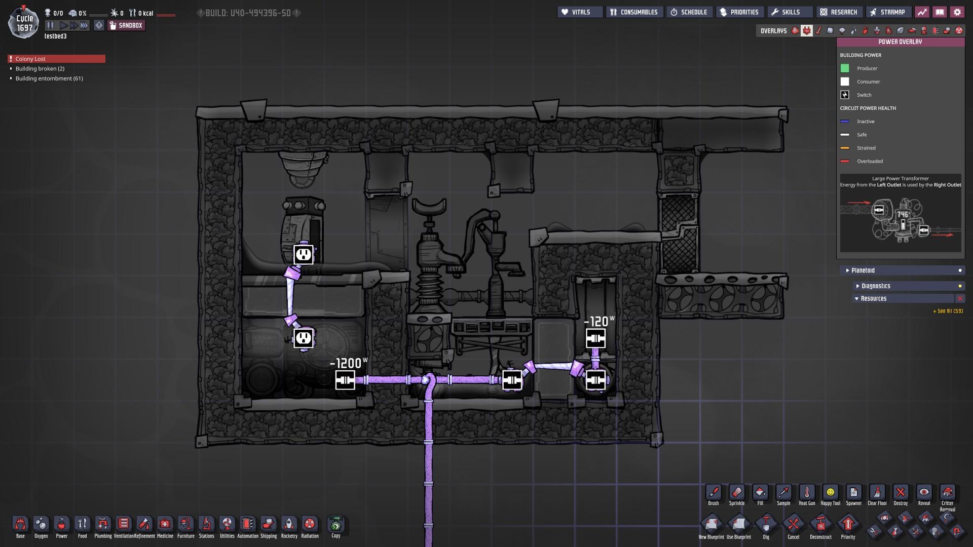Expand the Diagnostics section
This screenshot has height=547, width=973.
(x=875, y=286)
